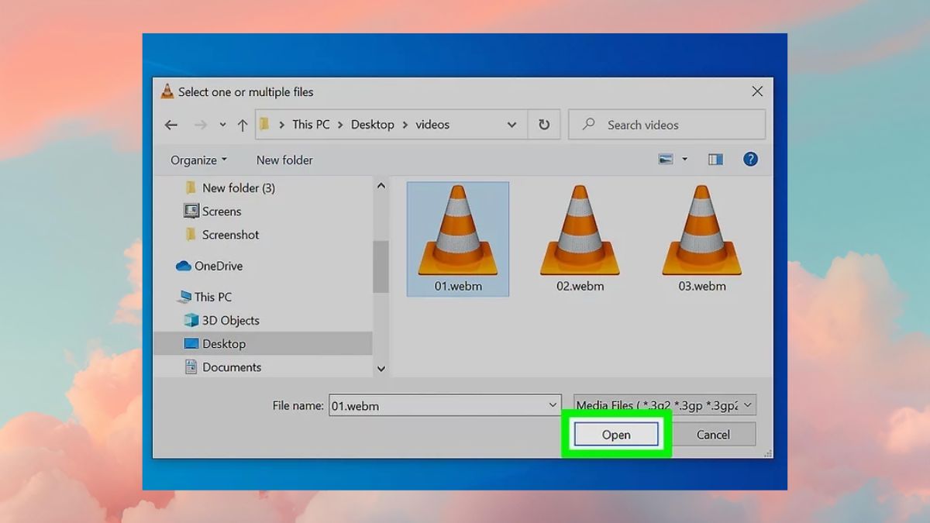The width and height of the screenshot is (930, 523).
Task: Select 'Desktop' in address path
Action: (373, 125)
